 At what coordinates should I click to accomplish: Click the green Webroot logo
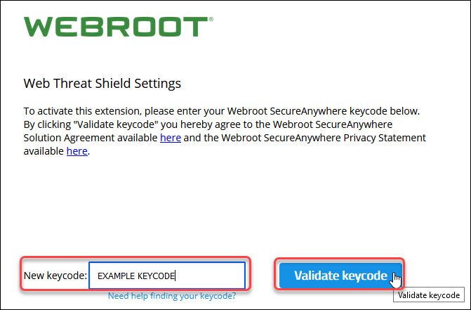(x=118, y=27)
